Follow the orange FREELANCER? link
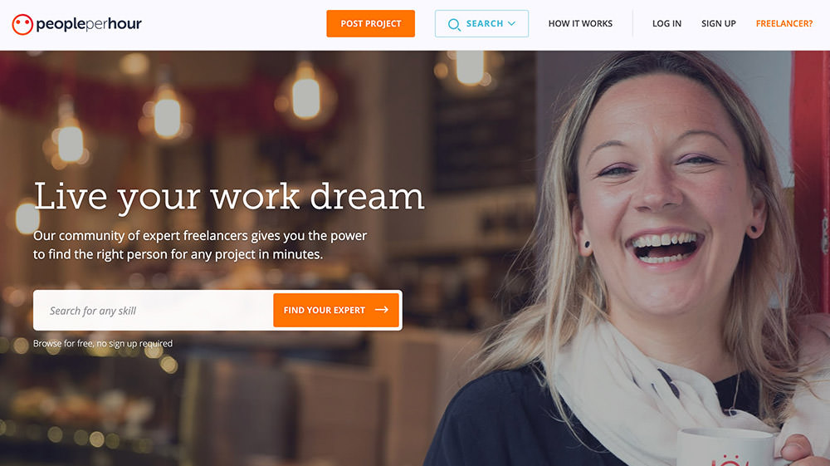Screen dimensions: 830x466 pos(784,24)
